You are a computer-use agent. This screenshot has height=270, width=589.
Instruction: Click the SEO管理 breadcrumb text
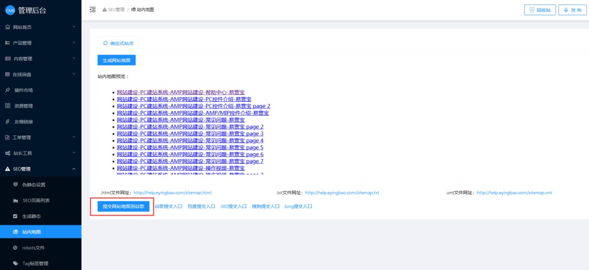(116, 9)
